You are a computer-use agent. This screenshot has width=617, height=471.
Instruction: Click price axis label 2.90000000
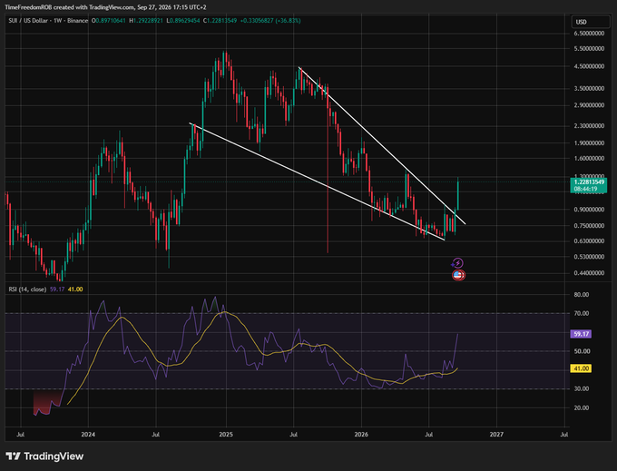589,105
